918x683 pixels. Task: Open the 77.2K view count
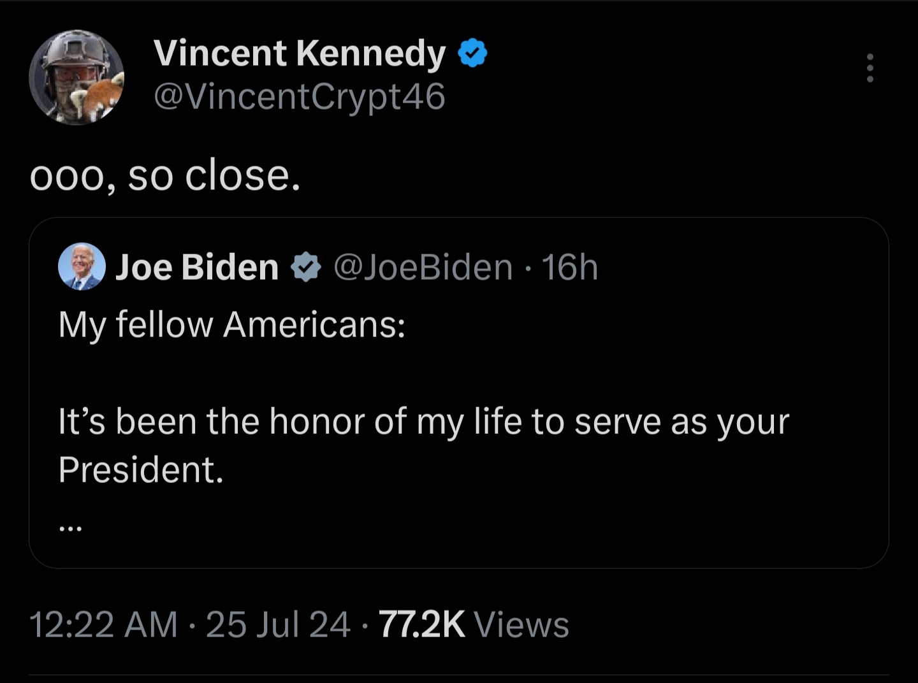421,624
